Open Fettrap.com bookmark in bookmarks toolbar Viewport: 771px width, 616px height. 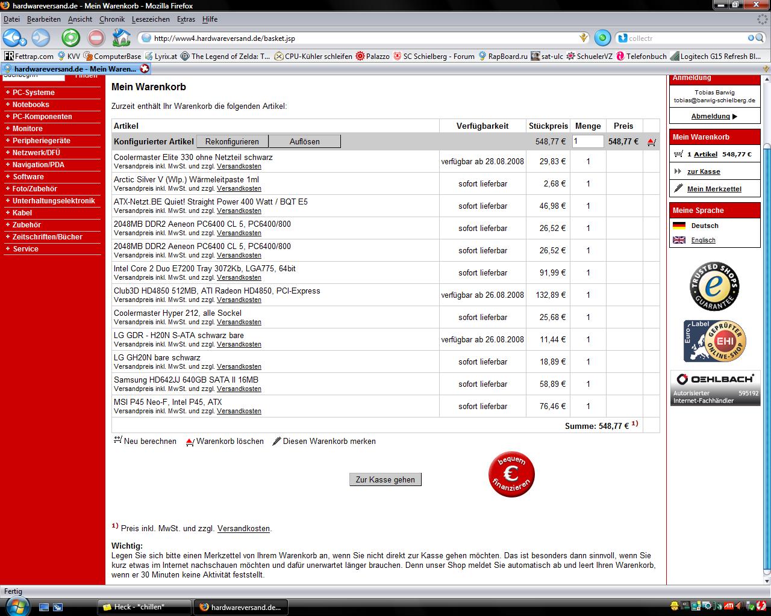[x=28, y=56]
